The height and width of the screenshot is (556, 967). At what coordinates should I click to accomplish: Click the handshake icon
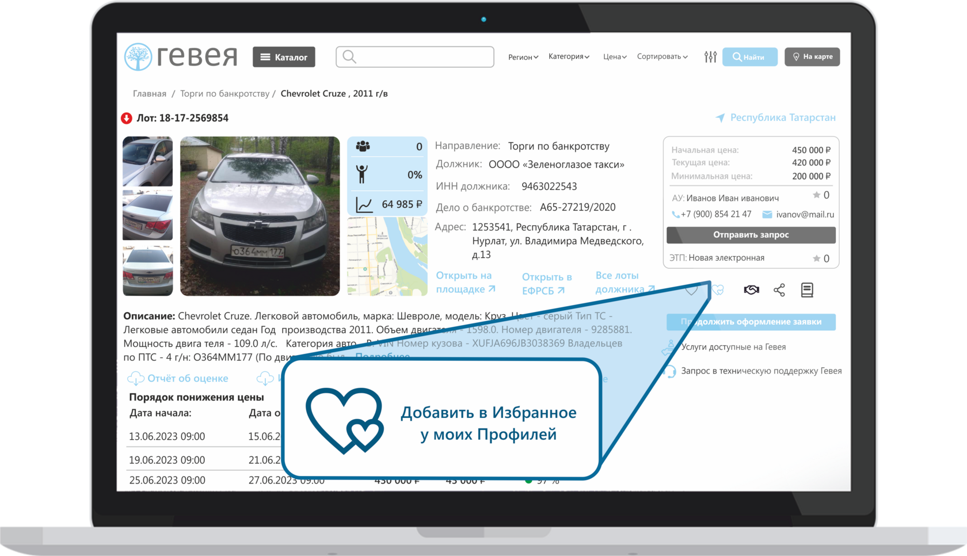(751, 290)
